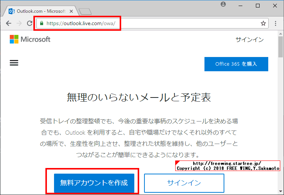Click the Chrome profile avatar icon
The height and width of the screenshot is (195, 284).
point(223,4)
